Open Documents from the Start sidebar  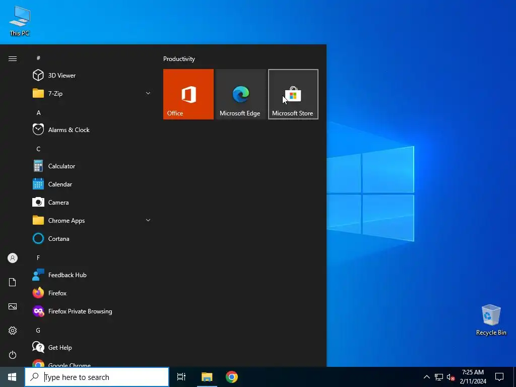pyautogui.click(x=13, y=282)
